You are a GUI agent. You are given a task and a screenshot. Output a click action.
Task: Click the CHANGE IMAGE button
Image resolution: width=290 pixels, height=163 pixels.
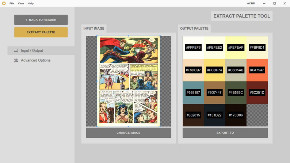[x=128, y=133]
